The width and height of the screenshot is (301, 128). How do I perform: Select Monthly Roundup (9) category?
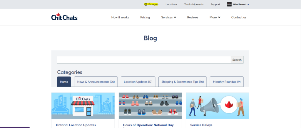click(227, 82)
